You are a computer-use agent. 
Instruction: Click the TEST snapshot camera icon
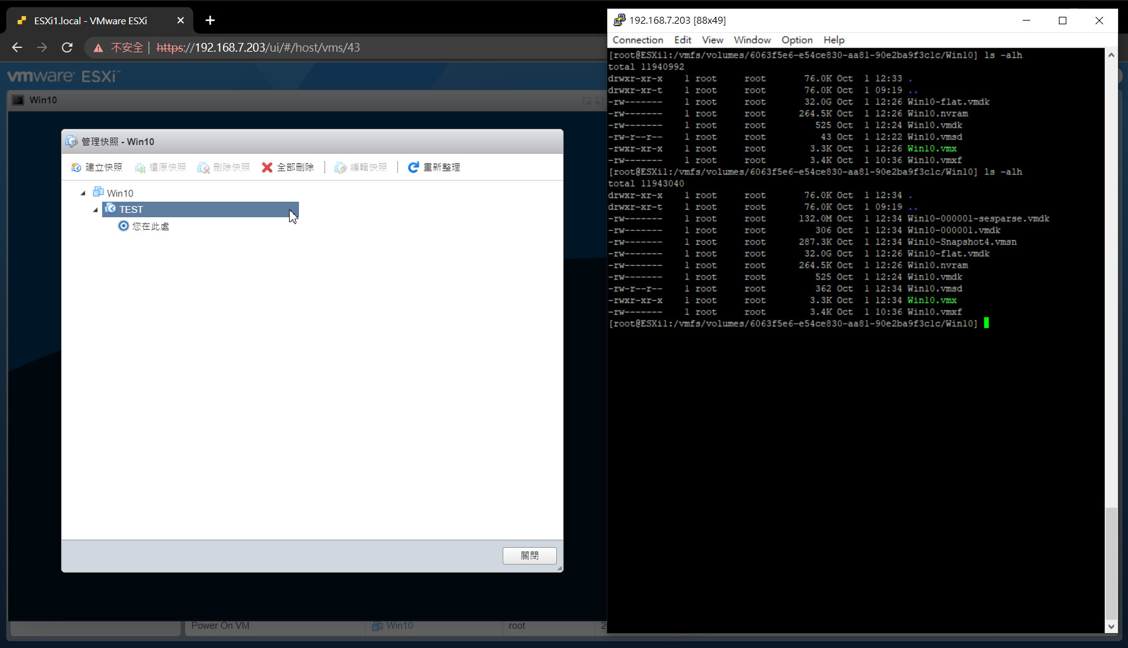pyautogui.click(x=110, y=209)
